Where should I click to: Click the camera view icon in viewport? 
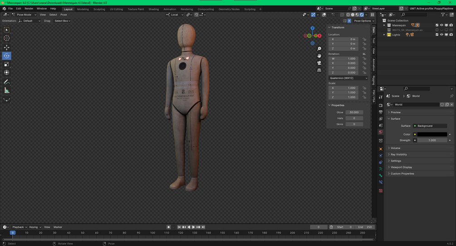point(319,63)
